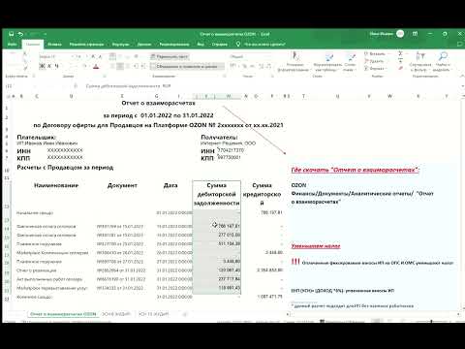Viewport: 465px width, 349px height.
Task: Open Conditional Formatting menu
Action: tap(294, 61)
